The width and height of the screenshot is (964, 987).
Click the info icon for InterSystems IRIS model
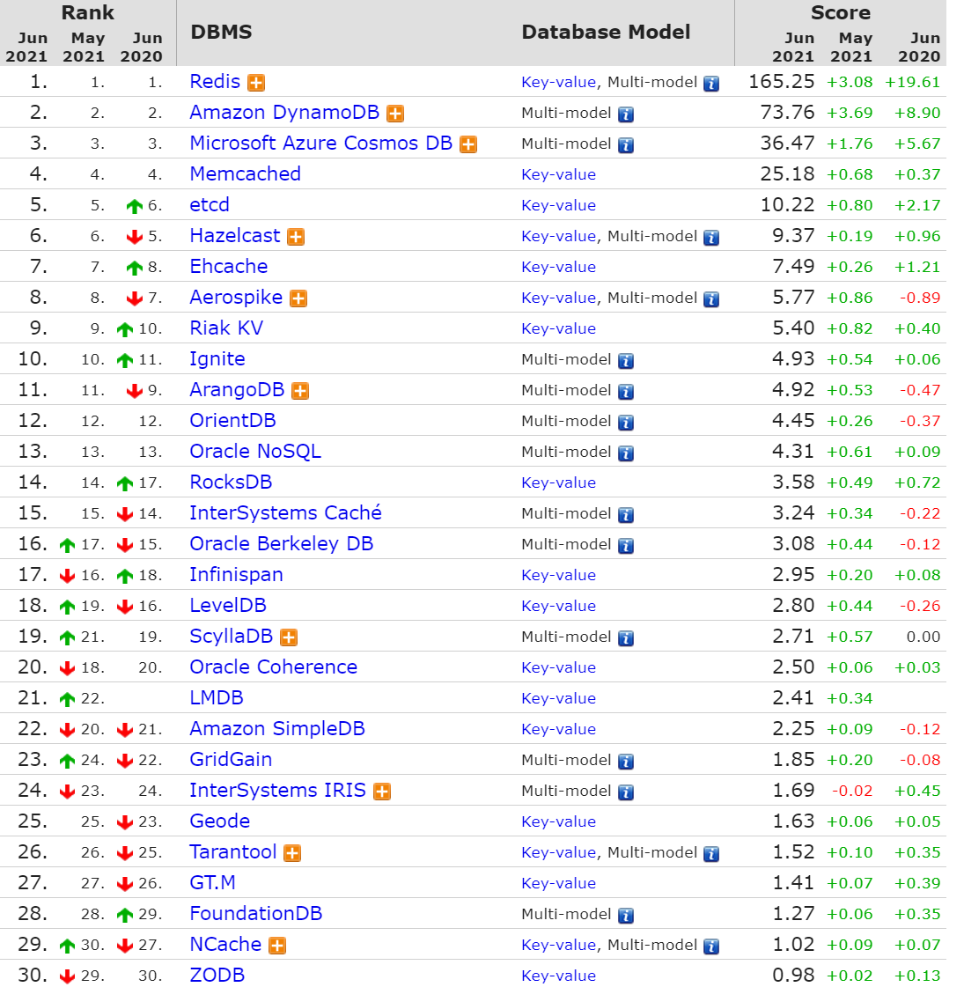click(625, 793)
